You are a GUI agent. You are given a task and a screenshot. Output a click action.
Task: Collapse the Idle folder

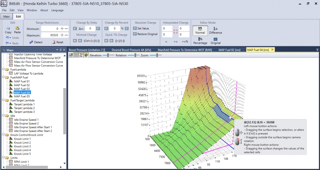3,116
